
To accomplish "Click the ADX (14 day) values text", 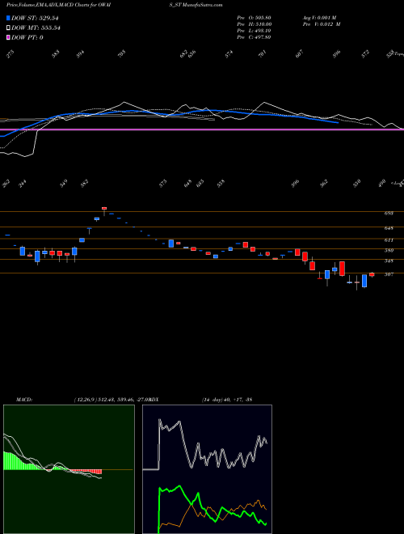I will (x=226, y=400).
